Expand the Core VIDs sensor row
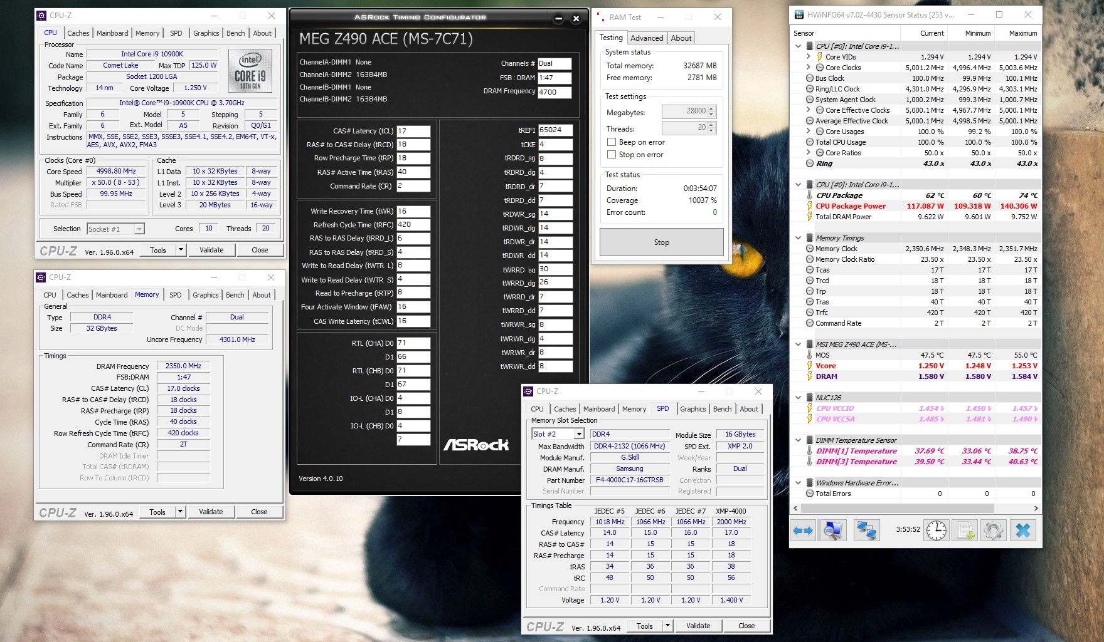 click(809, 57)
